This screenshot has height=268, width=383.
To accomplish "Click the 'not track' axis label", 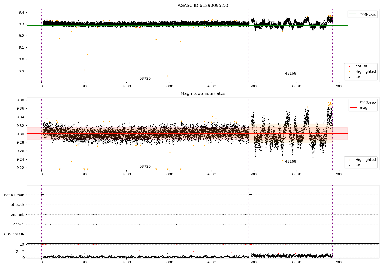I will [16, 205].
